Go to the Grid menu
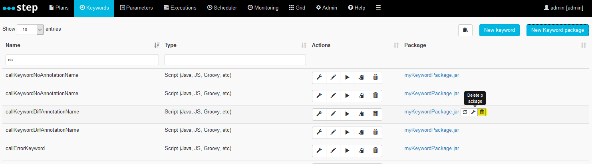 pos(297,8)
